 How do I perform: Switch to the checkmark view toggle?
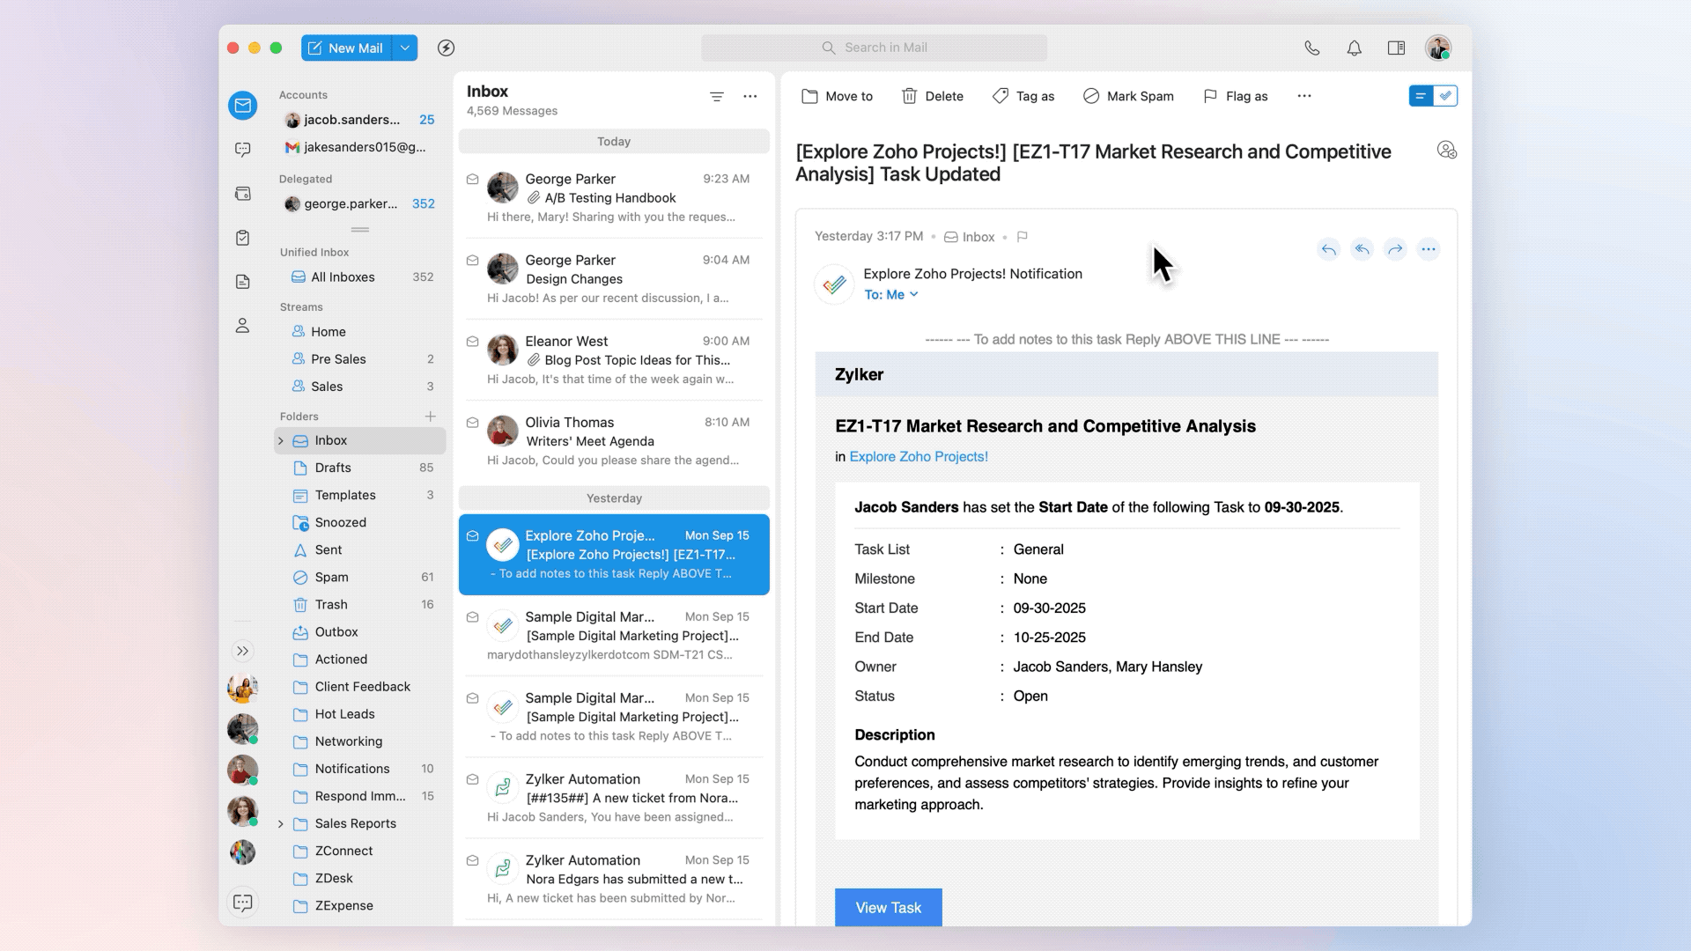1445,96
